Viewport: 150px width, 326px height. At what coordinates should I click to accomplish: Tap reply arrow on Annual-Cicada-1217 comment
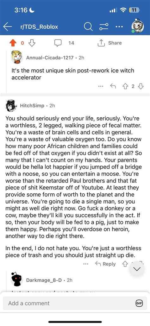pos(112,86)
